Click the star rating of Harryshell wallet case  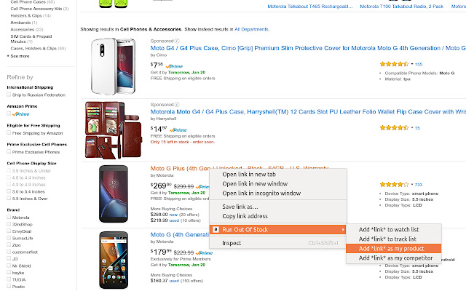coord(394,127)
